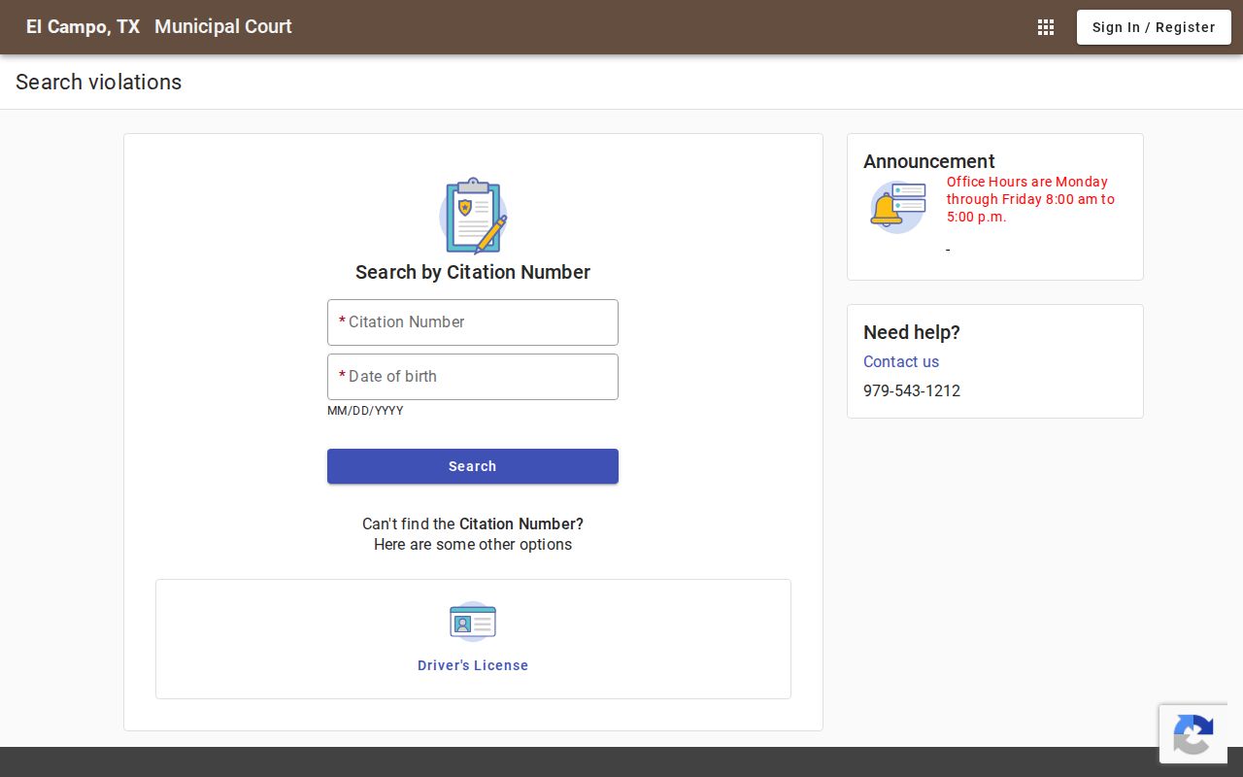Click the Municipal Court header text

[x=223, y=27]
